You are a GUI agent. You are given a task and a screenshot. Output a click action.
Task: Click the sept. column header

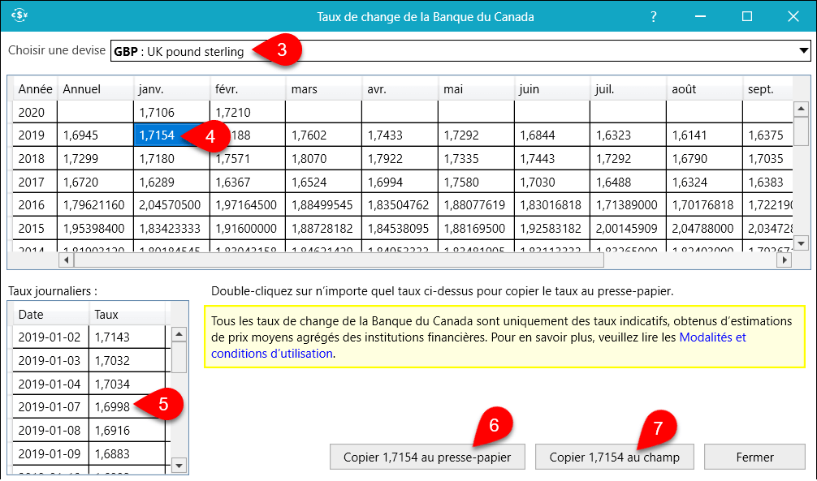click(767, 89)
